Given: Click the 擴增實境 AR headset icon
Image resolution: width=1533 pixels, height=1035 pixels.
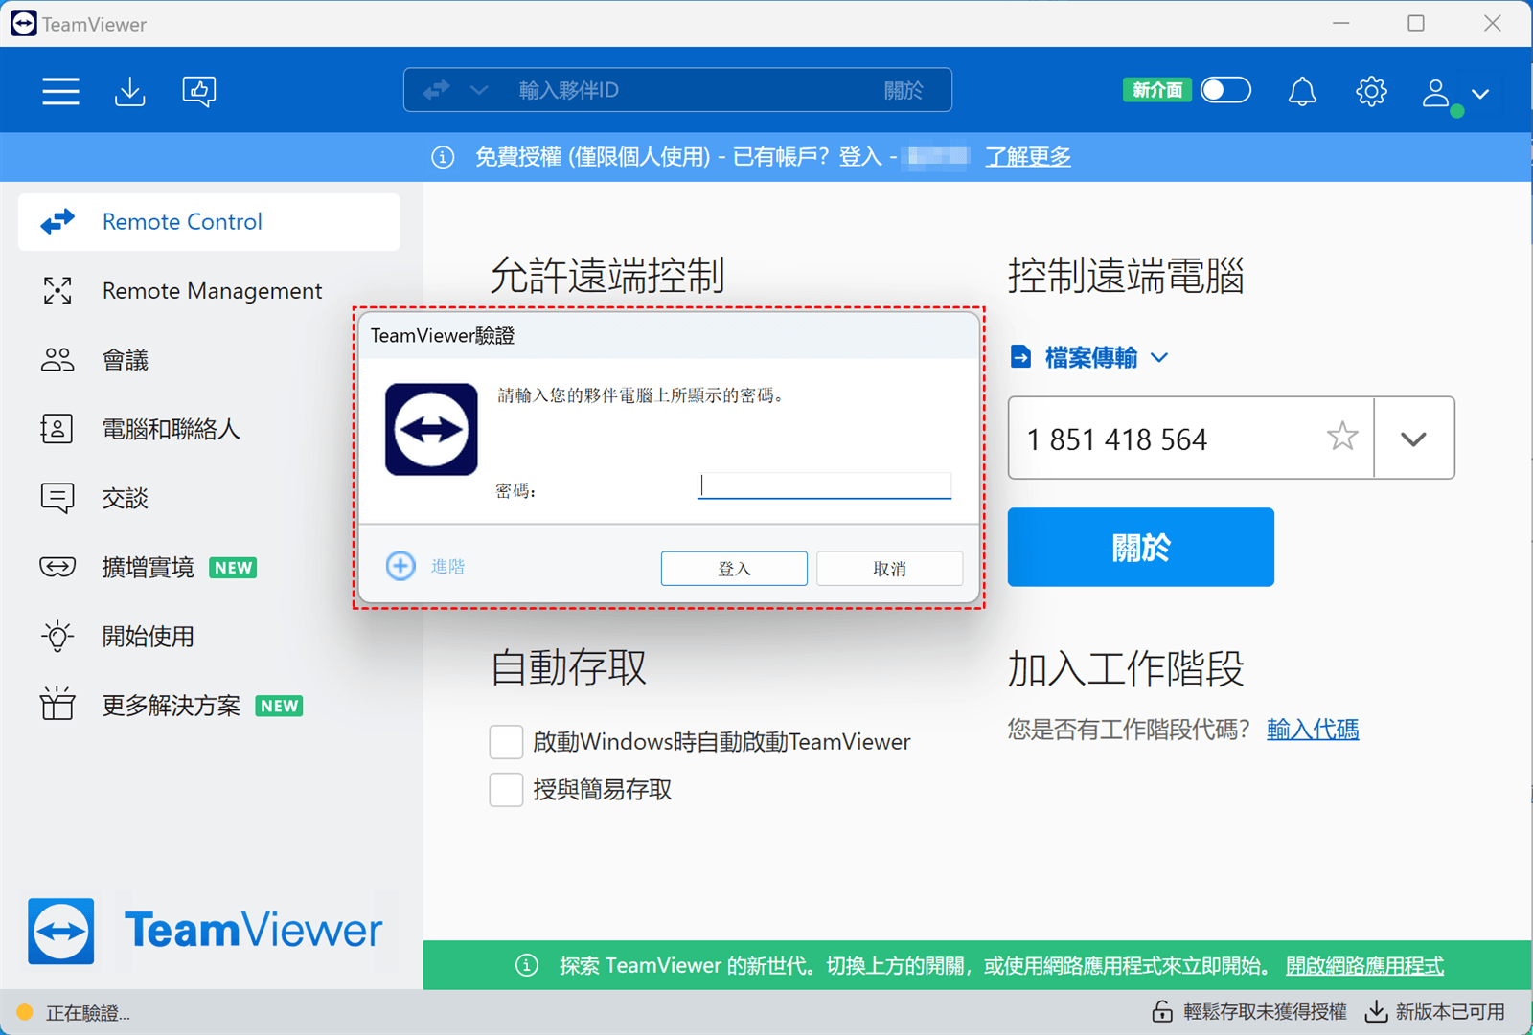Looking at the screenshot, I should tap(57, 567).
